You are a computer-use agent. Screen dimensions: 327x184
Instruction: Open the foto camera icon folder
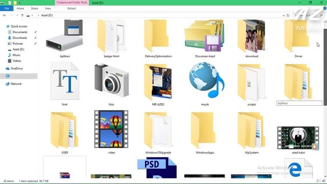coord(111,81)
